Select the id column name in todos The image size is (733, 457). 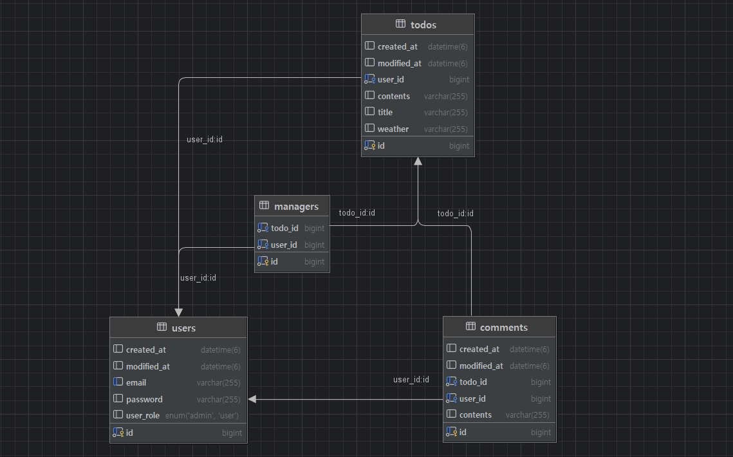(382, 146)
